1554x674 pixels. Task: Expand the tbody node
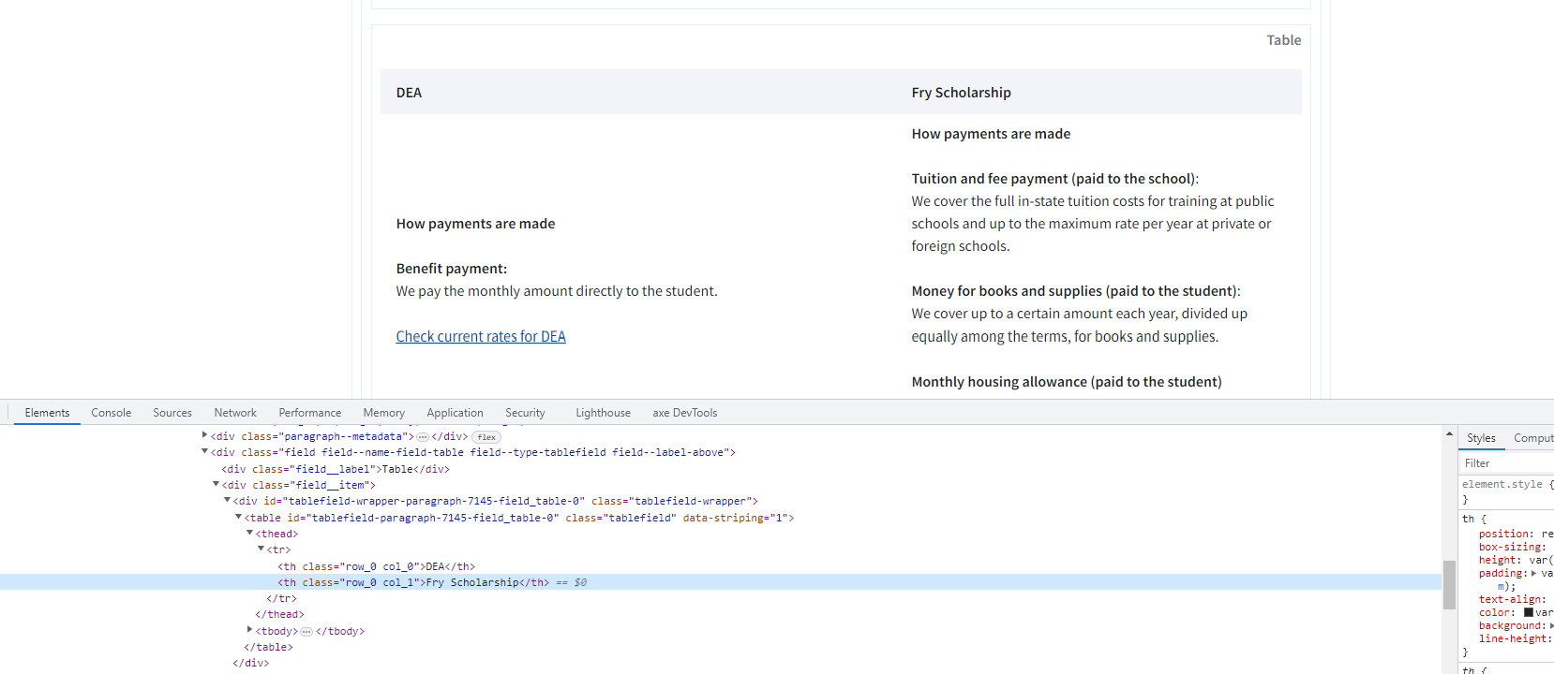point(249,630)
